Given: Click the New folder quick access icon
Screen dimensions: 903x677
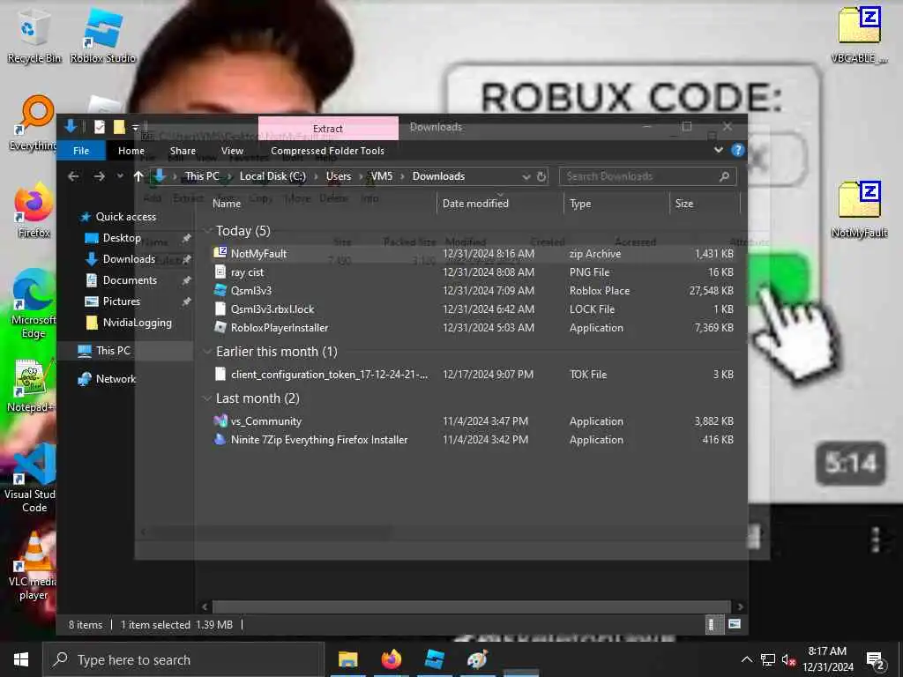Looking at the screenshot, I should (119, 127).
